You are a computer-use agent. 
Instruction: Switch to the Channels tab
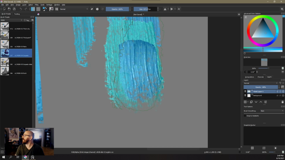point(260,77)
